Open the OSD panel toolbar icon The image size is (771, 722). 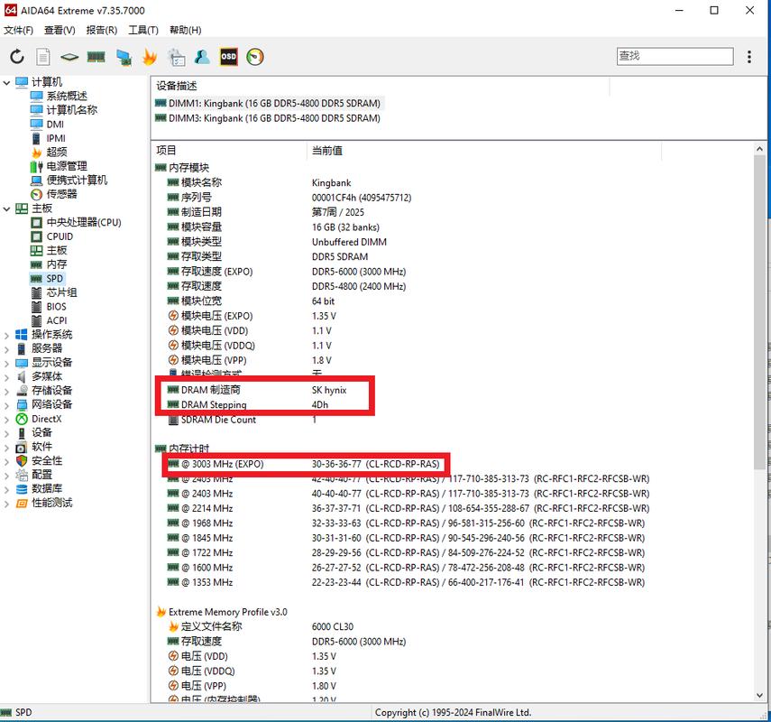tap(229, 57)
